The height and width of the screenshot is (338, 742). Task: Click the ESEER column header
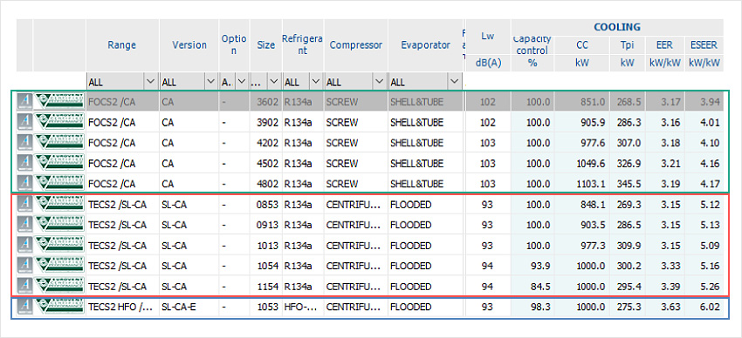[704, 45]
